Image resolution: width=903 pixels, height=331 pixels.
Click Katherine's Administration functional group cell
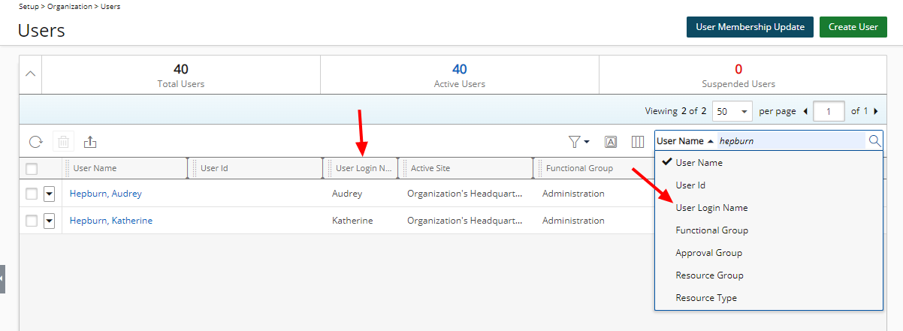point(573,221)
